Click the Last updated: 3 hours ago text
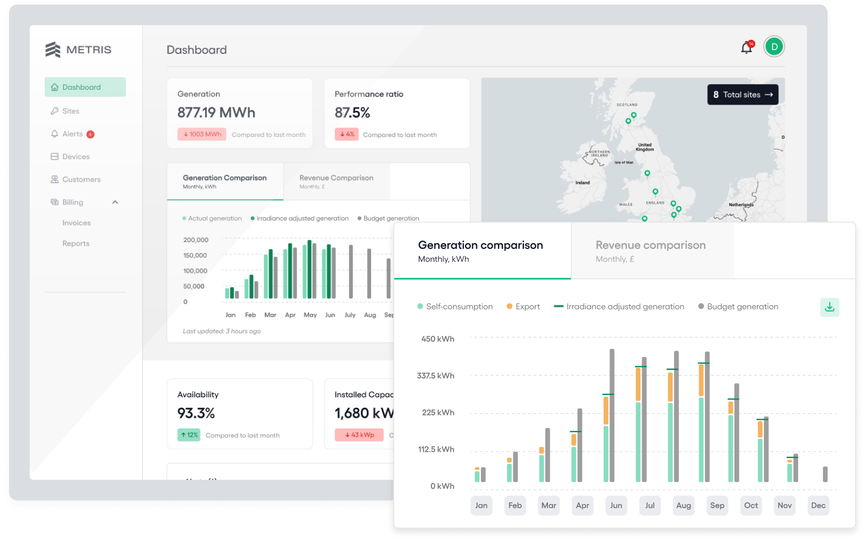The image size is (864, 540). [x=222, y=331]
